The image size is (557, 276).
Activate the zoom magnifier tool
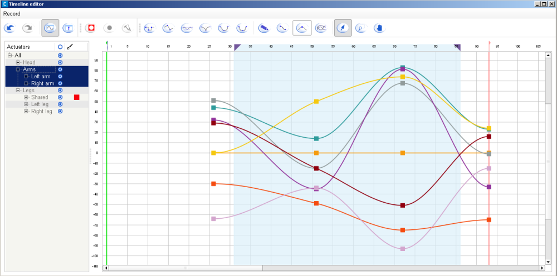tap(360, 27)
